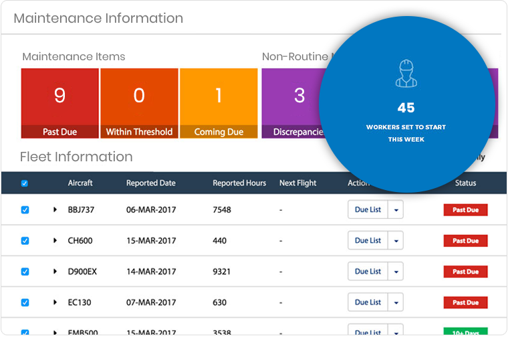Screen dimensions: 508x348
Task: Open Due List dropdown arrow for EC130
Action: point(396,302)
